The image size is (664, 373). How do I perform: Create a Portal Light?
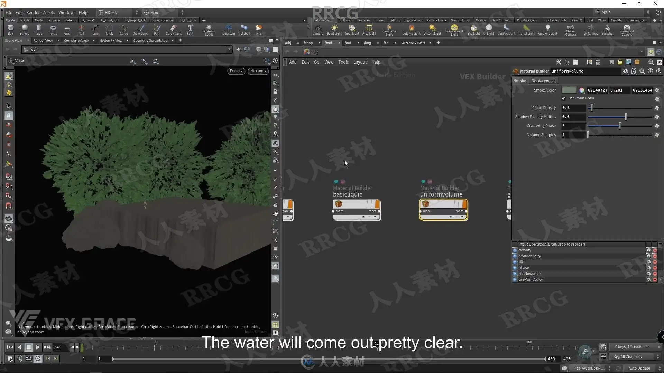pyautogui.click(x=526, y=29)
